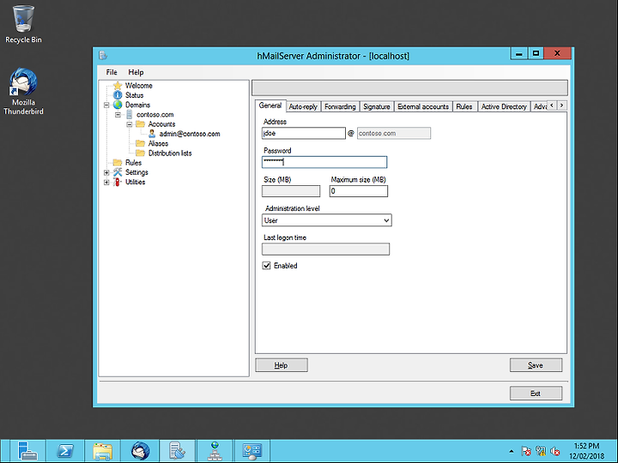The width and height of the screenshot is (618, 463).
Task: Switch to the partially visible Advanced tab
Action: pyautogui.click(x=539, y=106)
